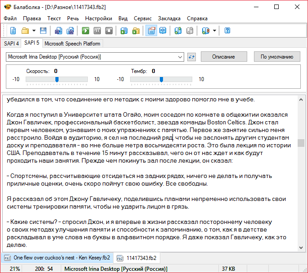Open the Справка menu
308x273 pixels.
(x=197, y=18)
